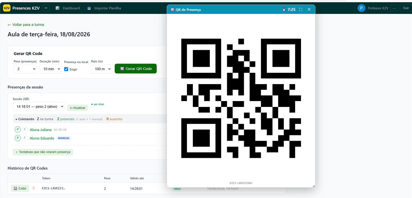Click the token code KIC1-LXVKZ2JA6C below QR
The image size is (412, 198).
point(241,183)
